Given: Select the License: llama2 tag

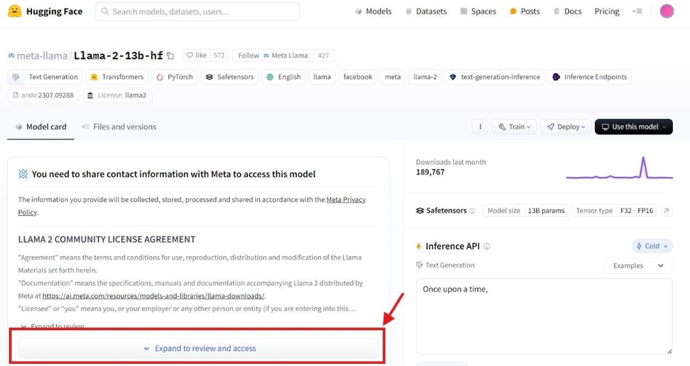Looking at the screenshot, I should pos(117,95).
